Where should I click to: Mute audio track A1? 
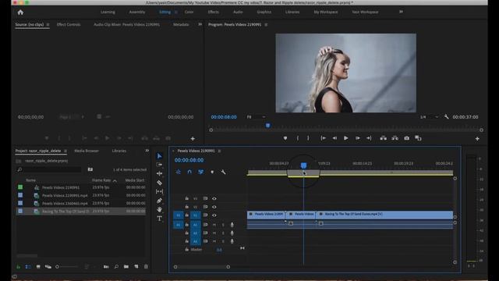click(214, 225)
